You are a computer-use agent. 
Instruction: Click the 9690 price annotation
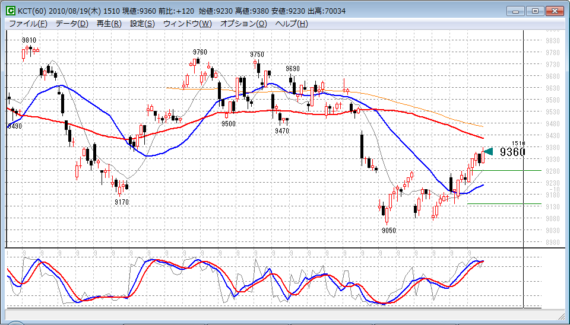pyautogui.click(x=293, y=69)
